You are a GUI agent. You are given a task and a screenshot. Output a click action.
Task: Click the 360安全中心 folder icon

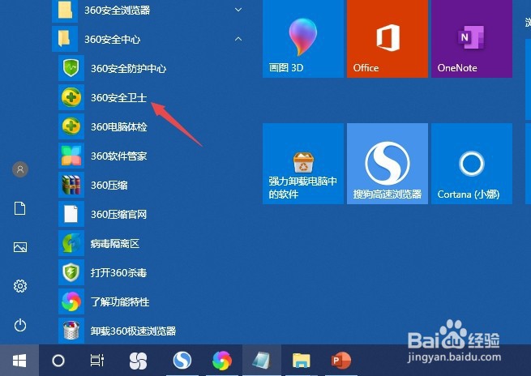click(x=64, y=38)
